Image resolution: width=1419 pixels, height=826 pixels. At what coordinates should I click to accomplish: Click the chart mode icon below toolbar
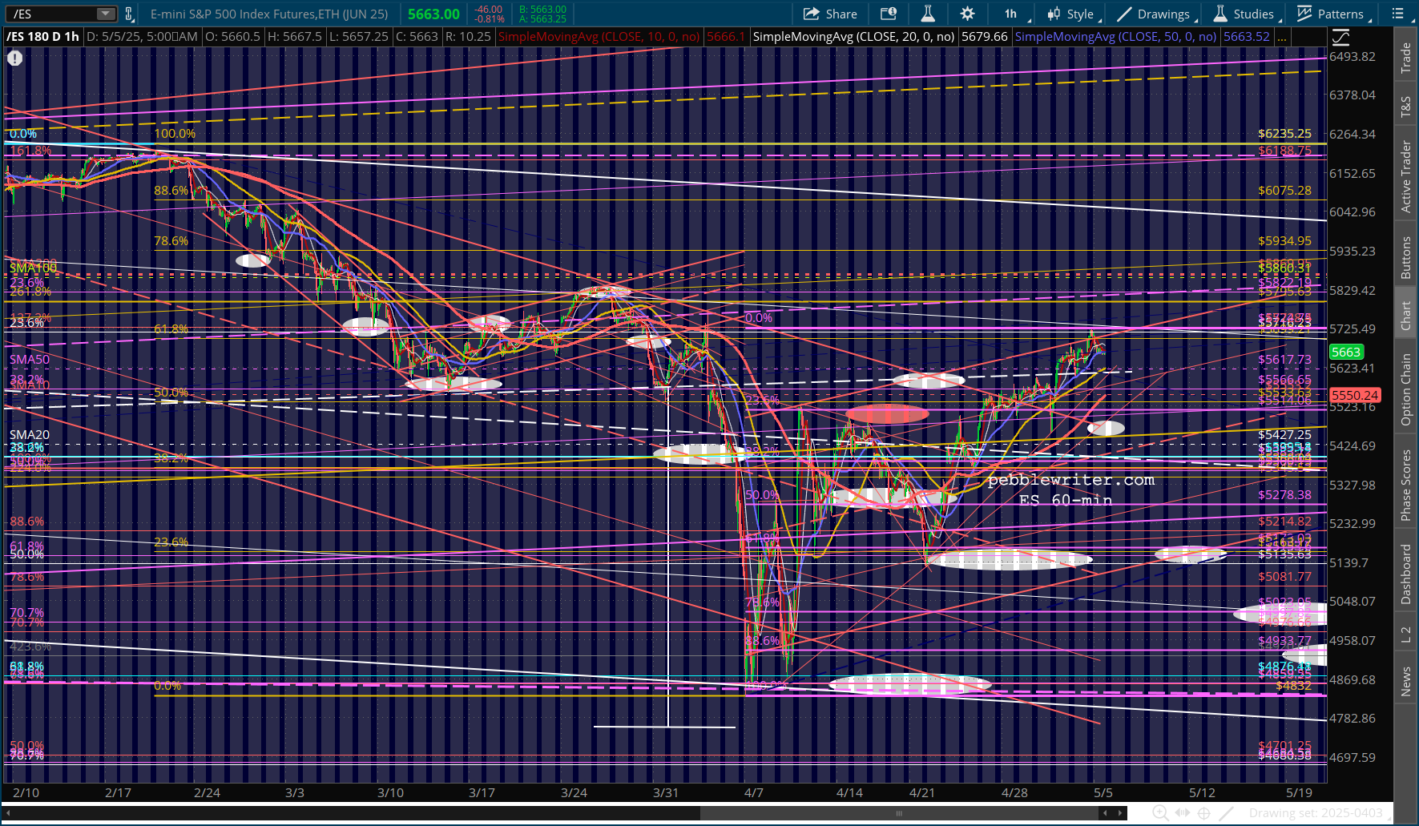1340,38
